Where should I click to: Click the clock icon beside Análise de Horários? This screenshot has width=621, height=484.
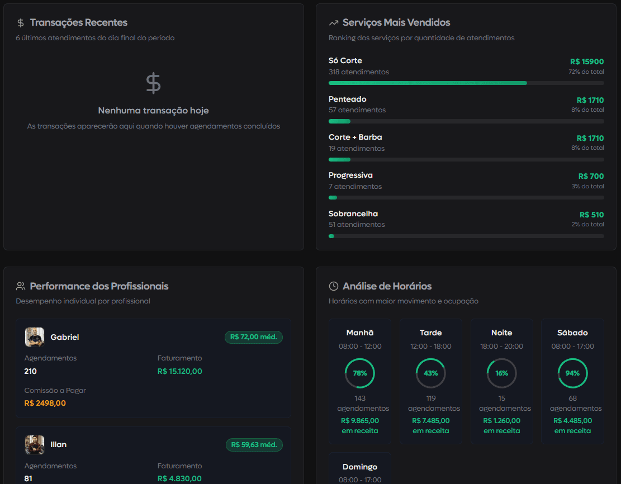tap(334, 286)
